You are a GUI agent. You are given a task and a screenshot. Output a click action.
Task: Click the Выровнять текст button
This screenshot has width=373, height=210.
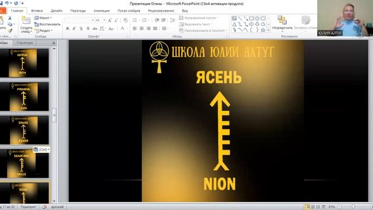196,24
